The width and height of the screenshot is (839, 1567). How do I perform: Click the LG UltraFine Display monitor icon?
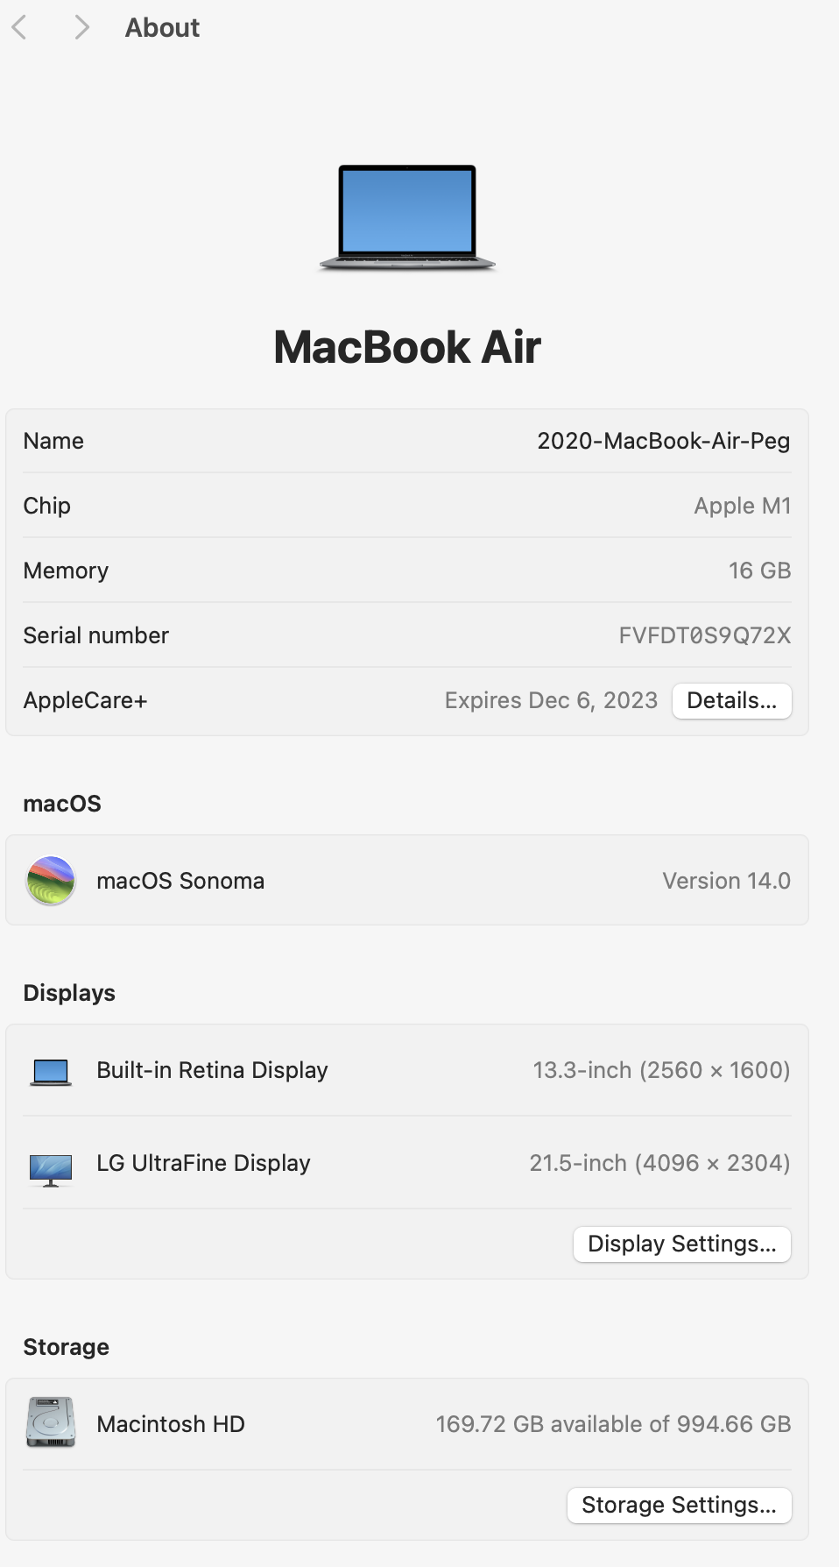(x=51, y=1170)
